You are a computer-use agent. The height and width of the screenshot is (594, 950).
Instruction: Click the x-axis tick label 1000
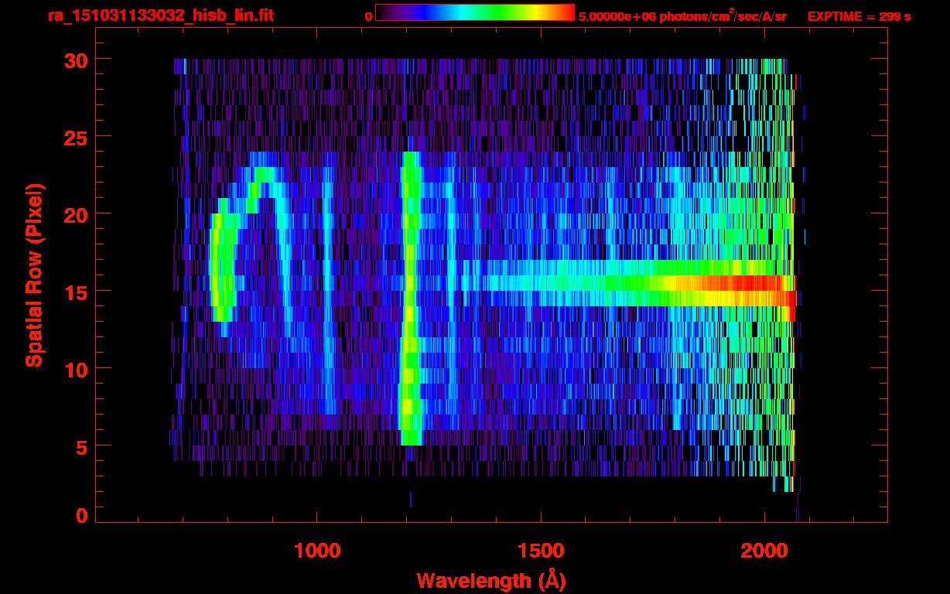(x=317, y=551)
